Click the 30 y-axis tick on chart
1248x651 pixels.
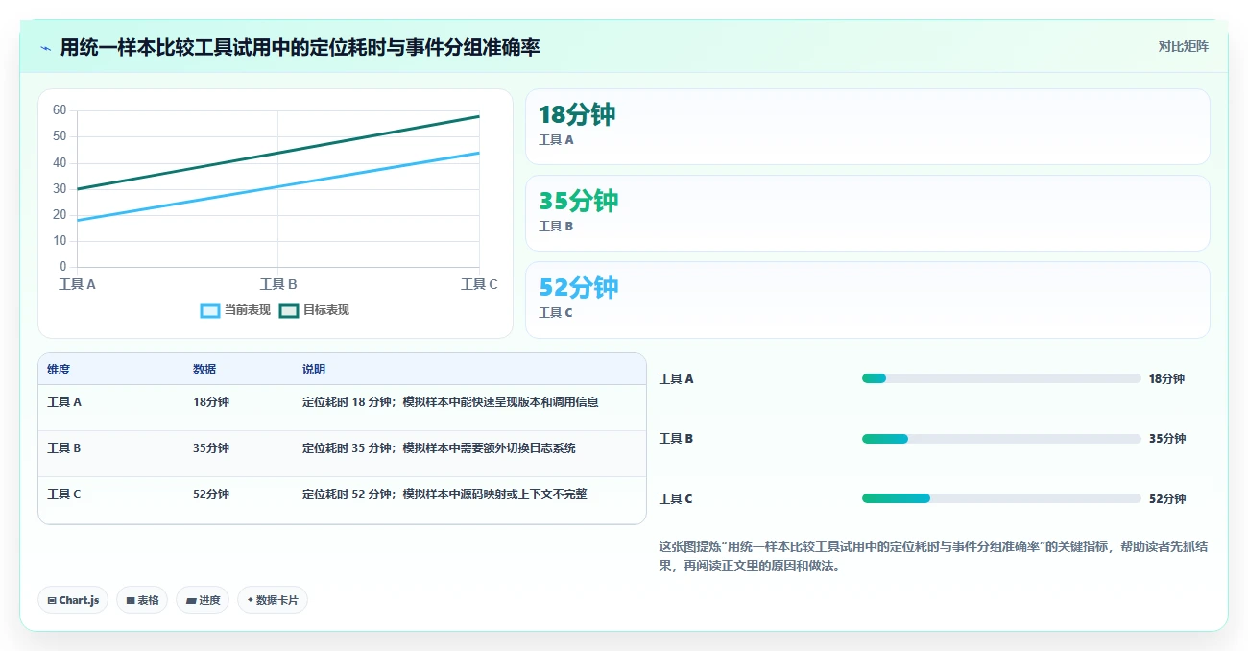pos(60,189)
